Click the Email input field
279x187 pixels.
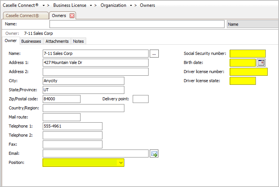point(96,154)
